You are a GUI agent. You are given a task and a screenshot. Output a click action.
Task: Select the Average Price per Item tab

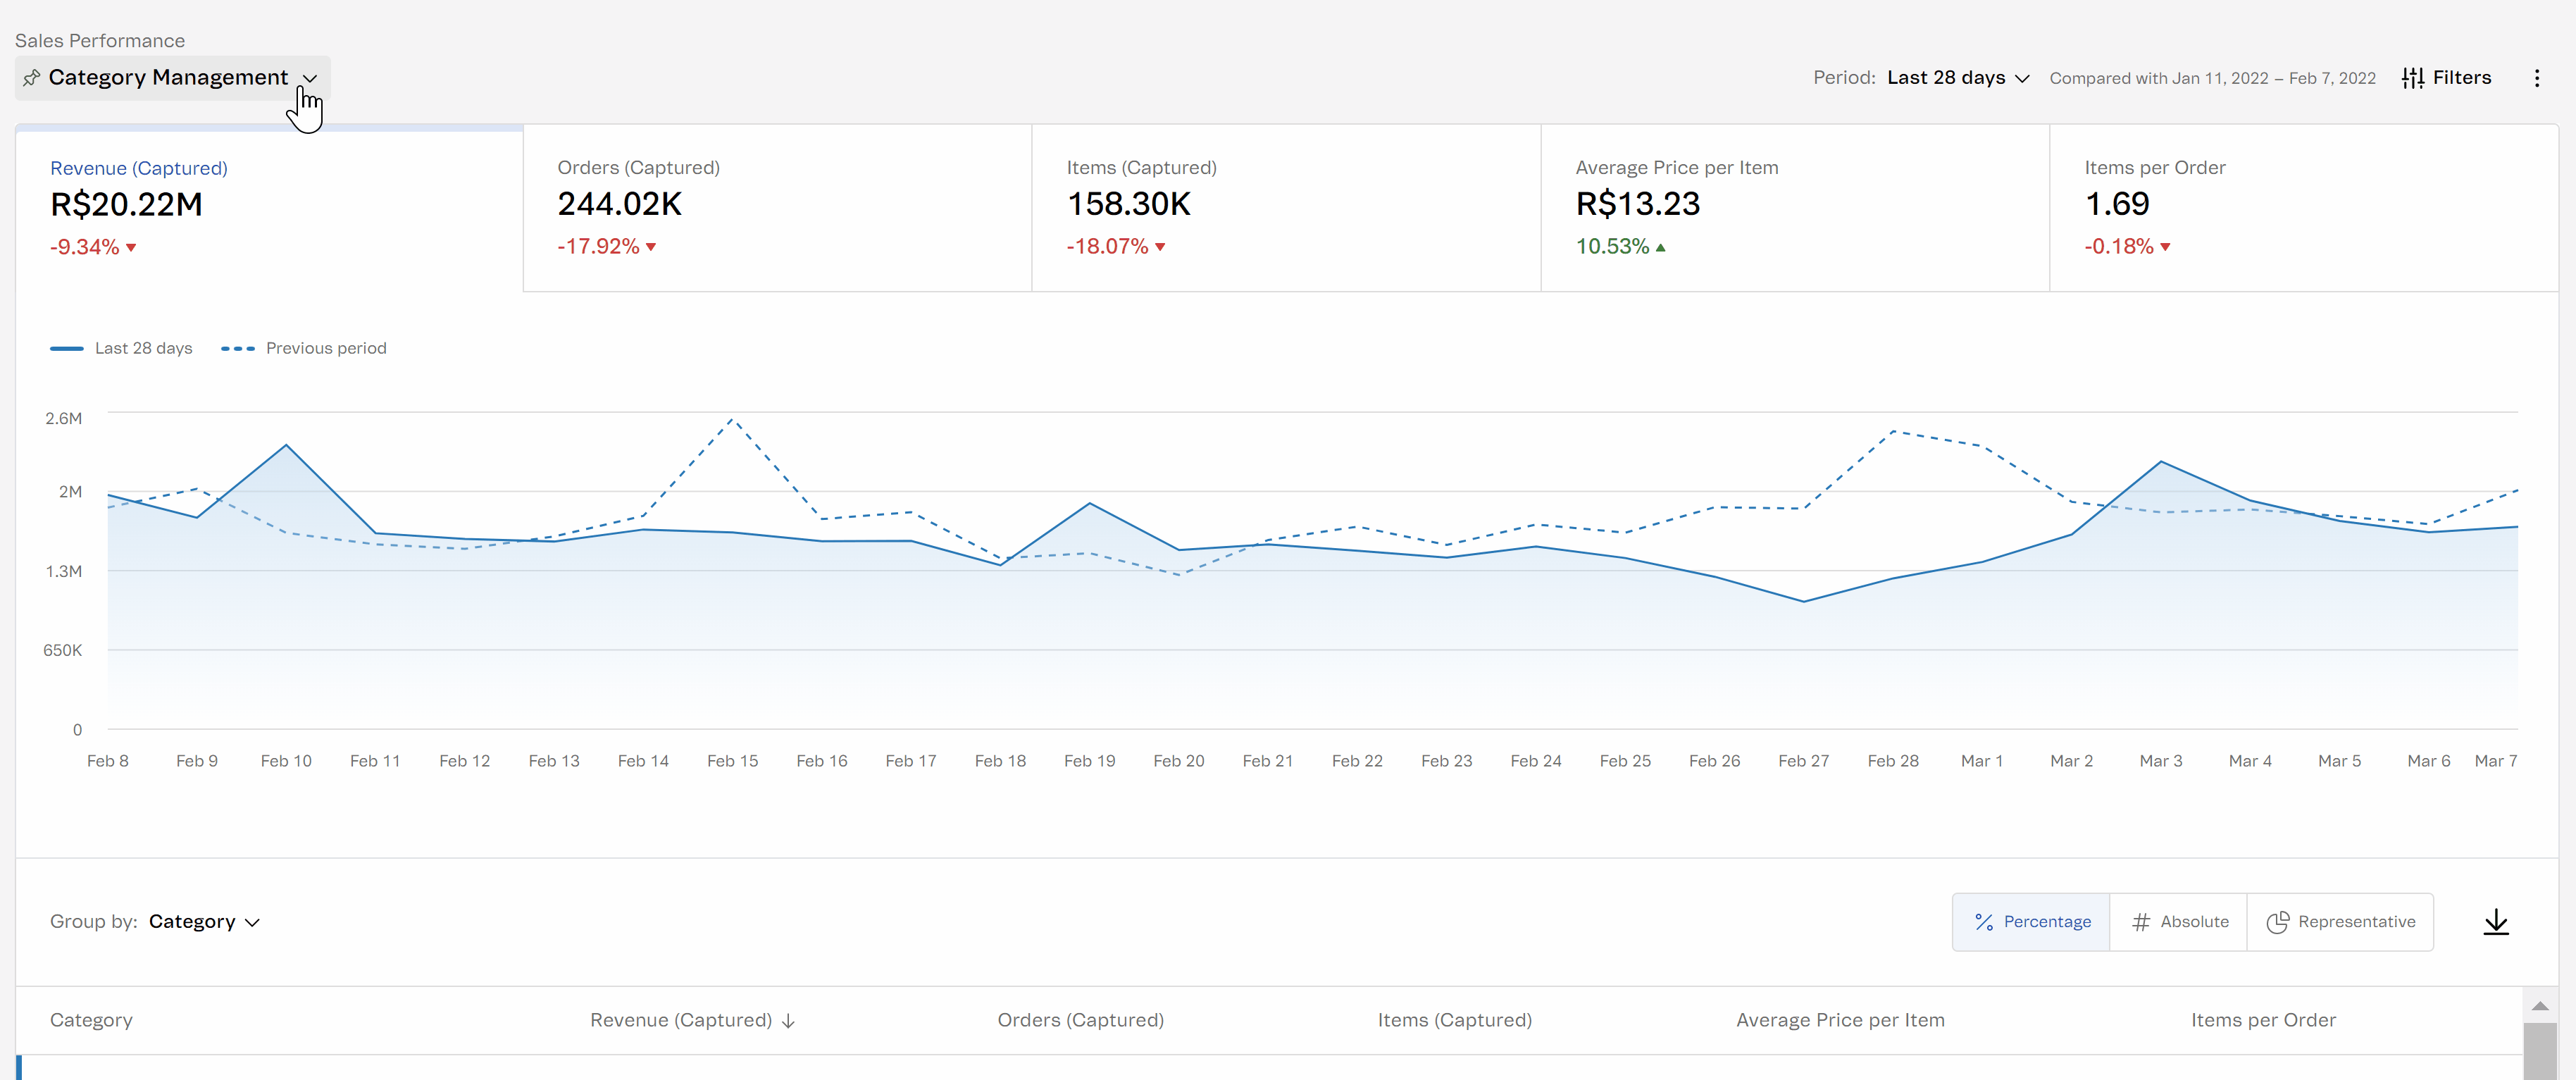(1794, 207)
